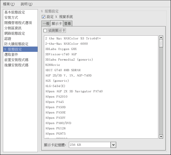The height and width of the screenshot is (155, 171).
Task: Expand the 顯示卡記憶體 dropdown arrow
Action: [x=113, y=145]
